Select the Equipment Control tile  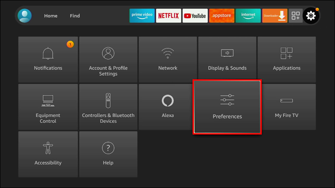click(48, 107)
